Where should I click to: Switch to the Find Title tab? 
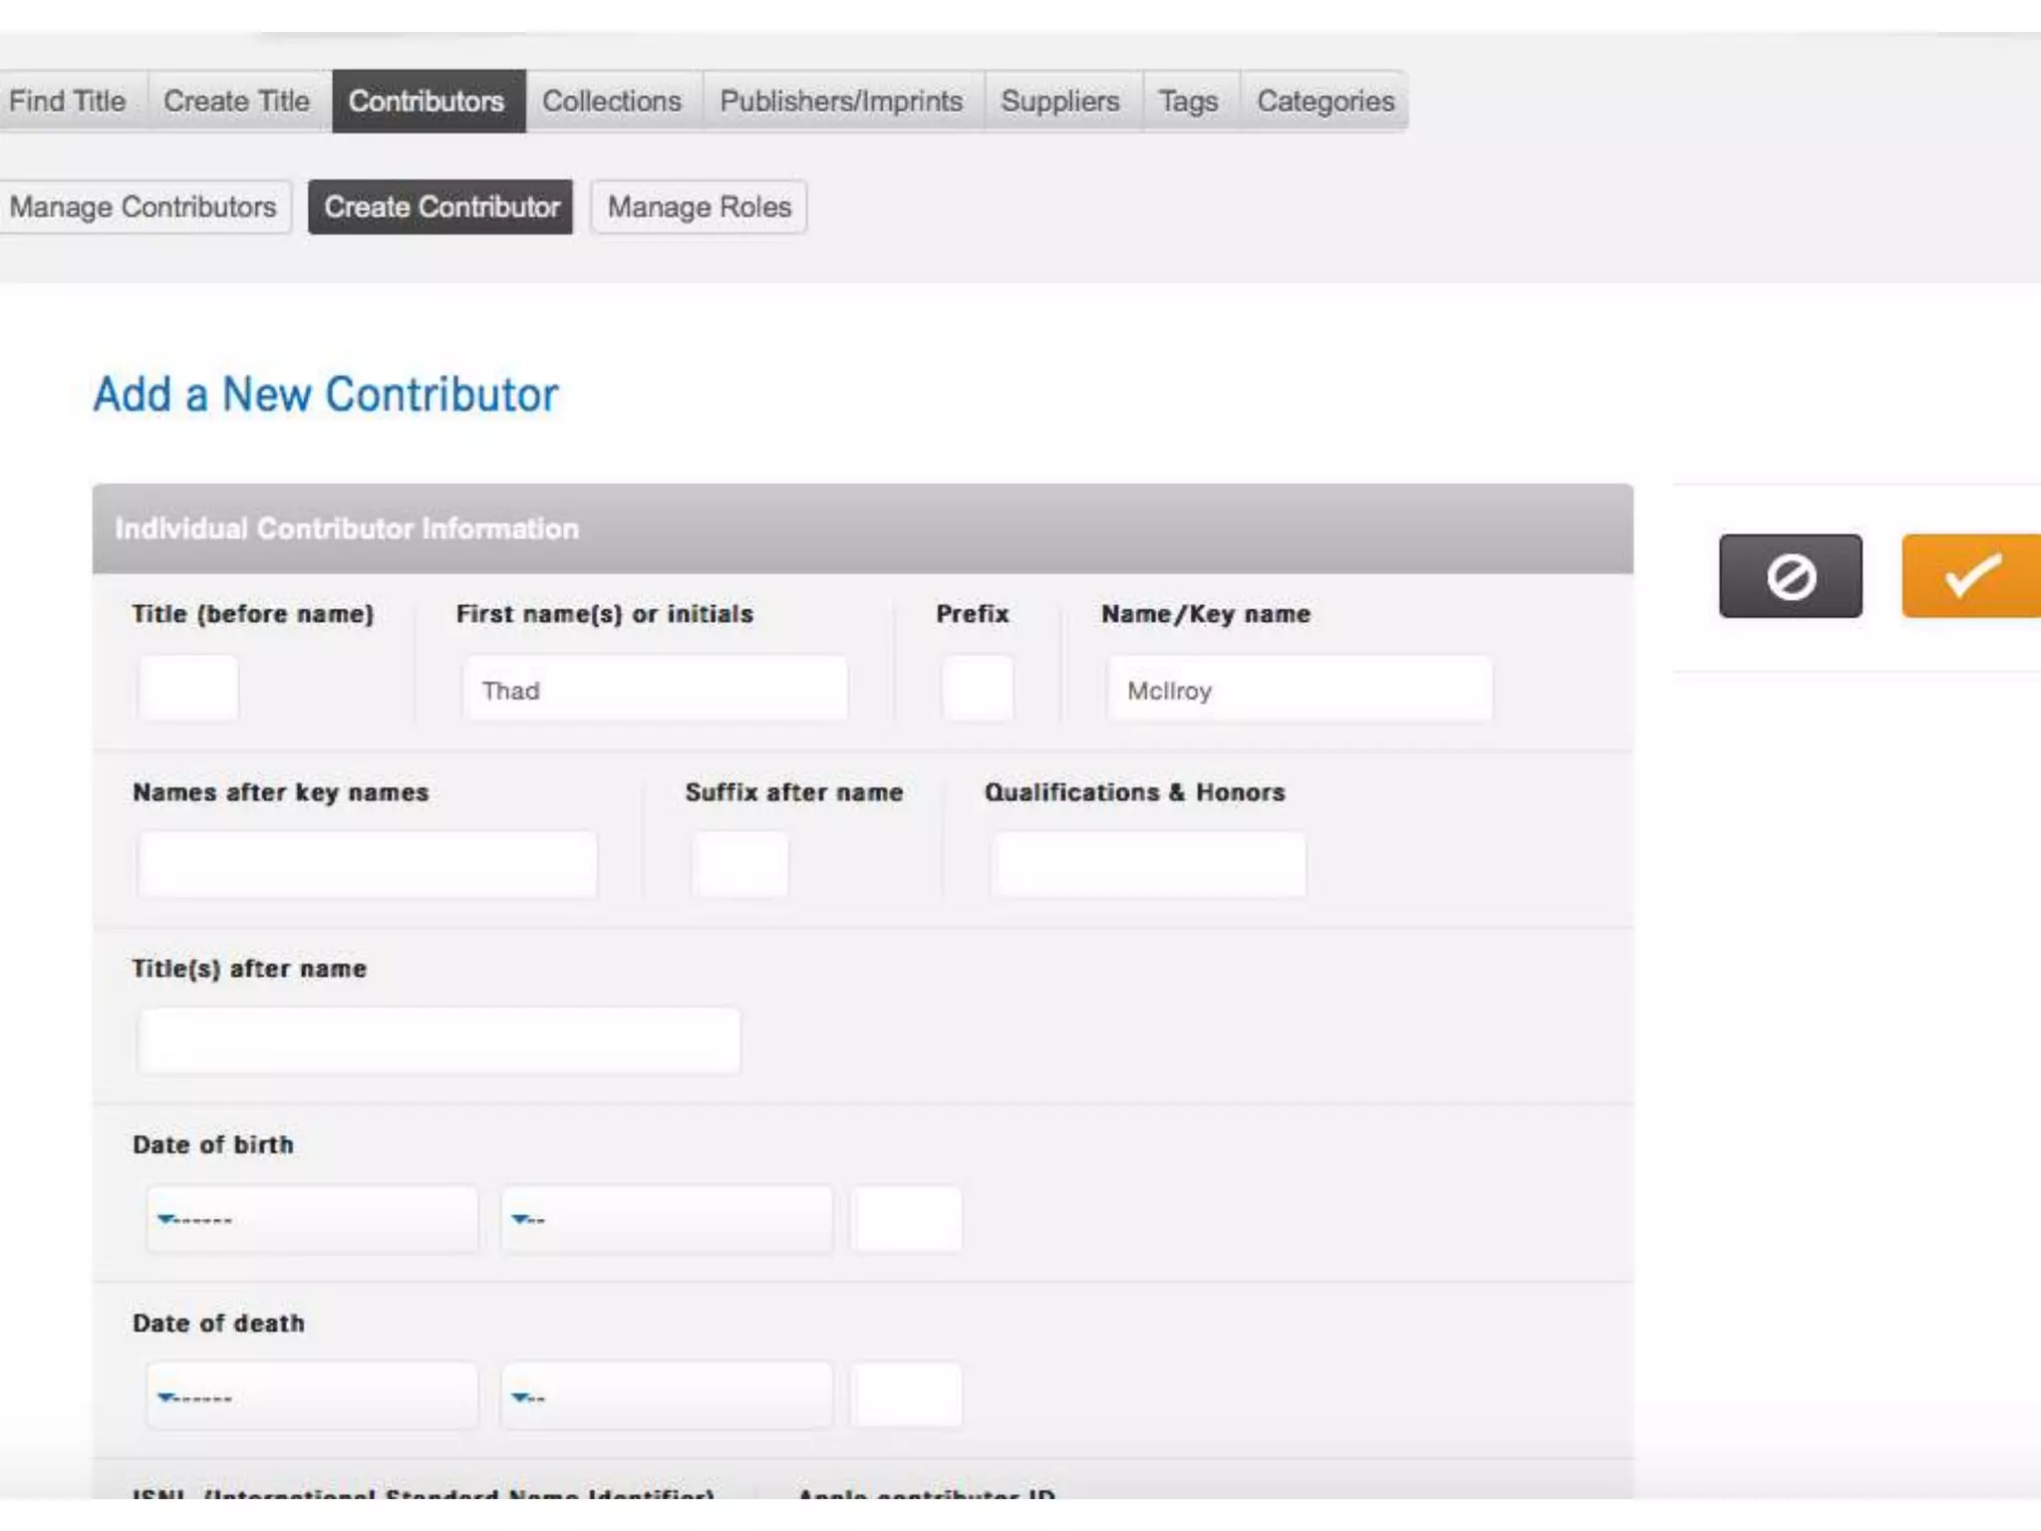point(68,101)
